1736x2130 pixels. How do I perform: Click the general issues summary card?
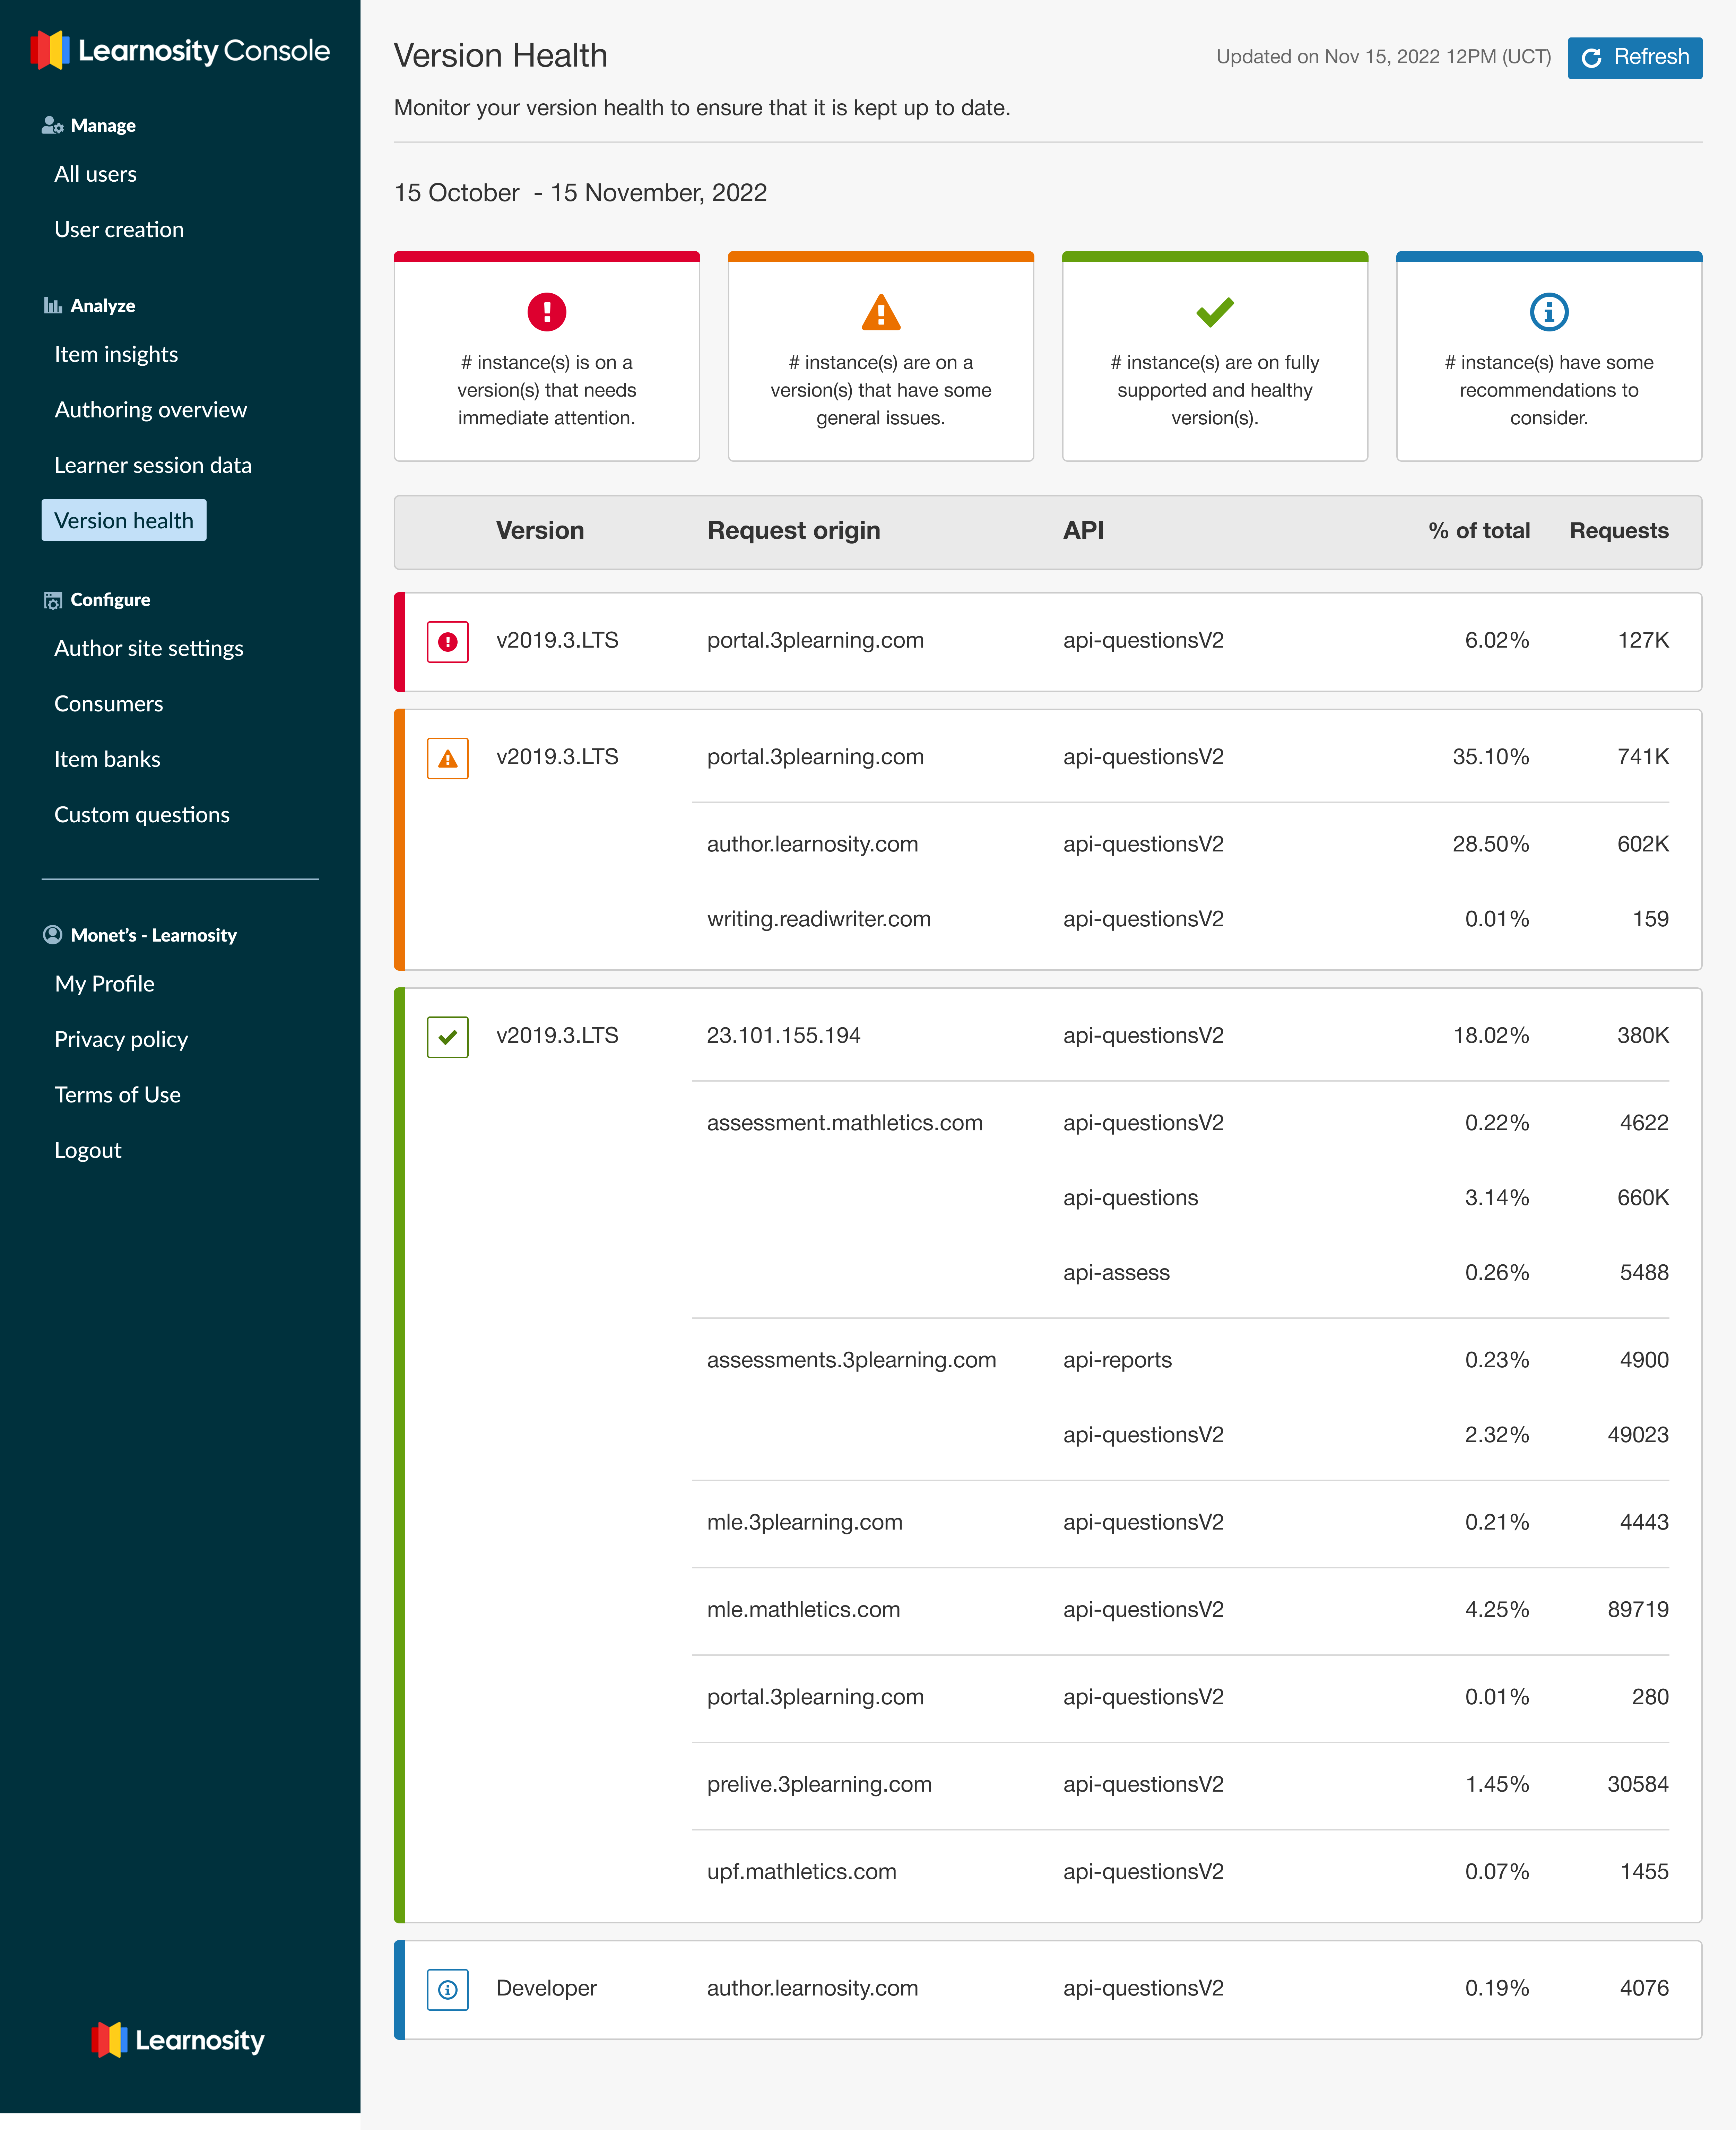881,356
